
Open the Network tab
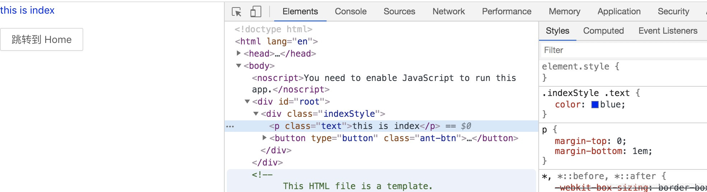point(449,11)
